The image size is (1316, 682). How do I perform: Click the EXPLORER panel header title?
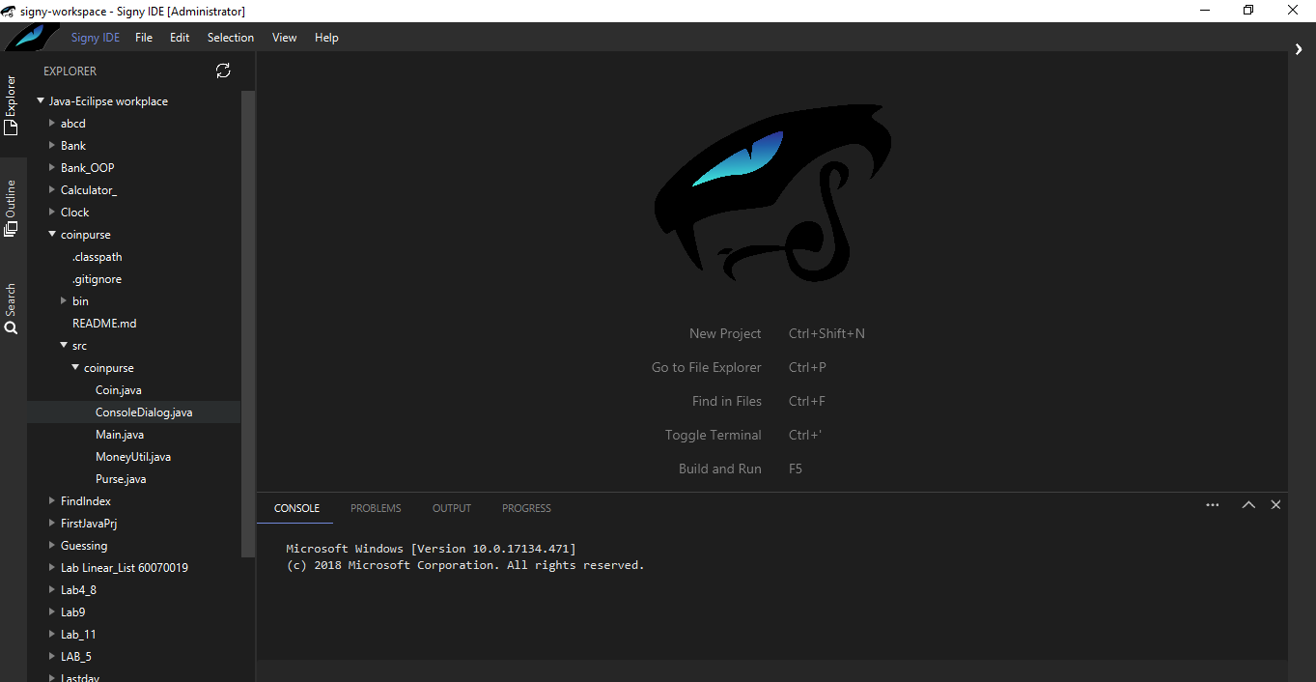pyautogui.click(x=70, y=71)
